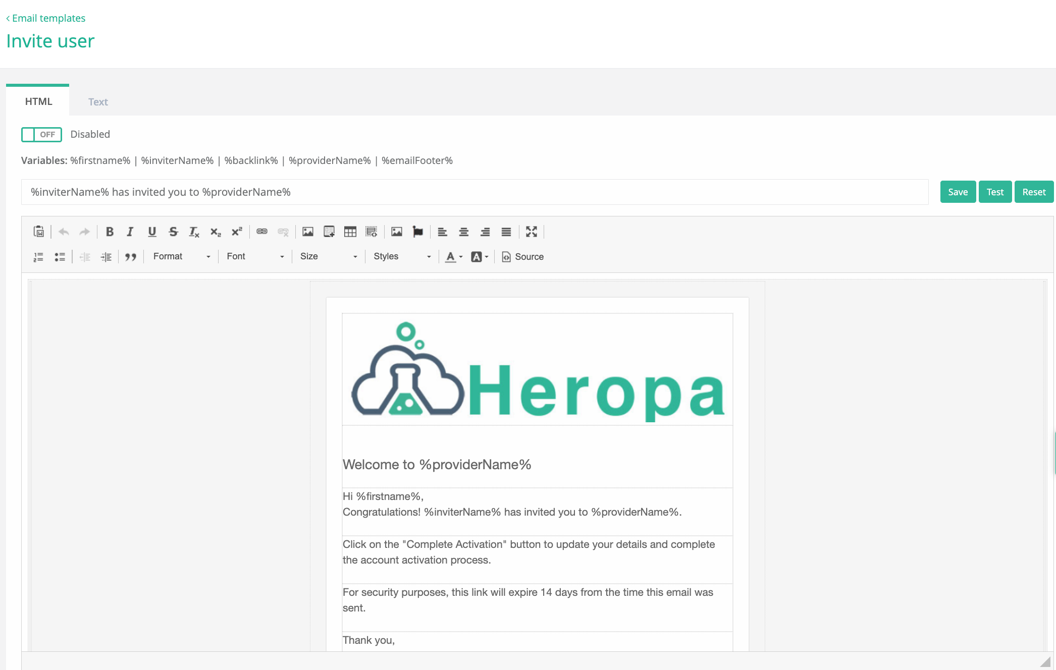This screenshot has height=670, width=1056.
Task: Decrease the indent
Action: pos(85,257)
